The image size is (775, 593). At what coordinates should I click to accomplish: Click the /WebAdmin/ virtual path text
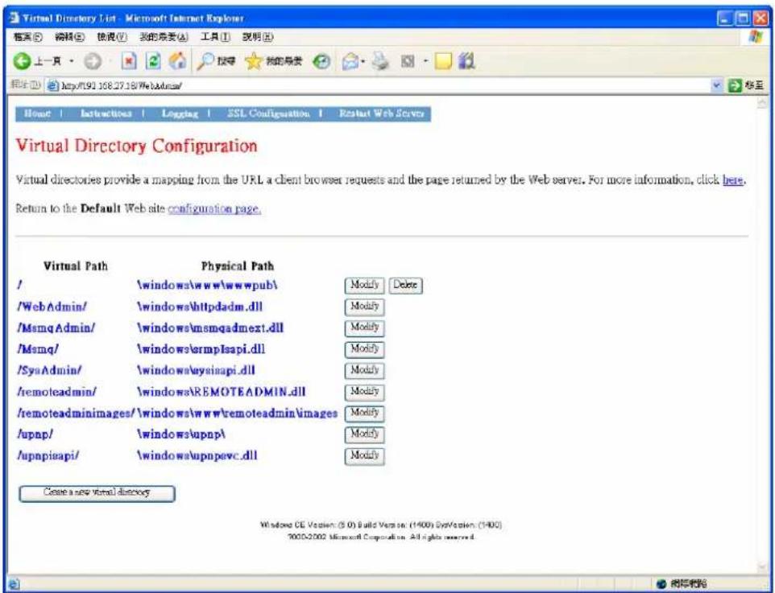coord(52,307)
